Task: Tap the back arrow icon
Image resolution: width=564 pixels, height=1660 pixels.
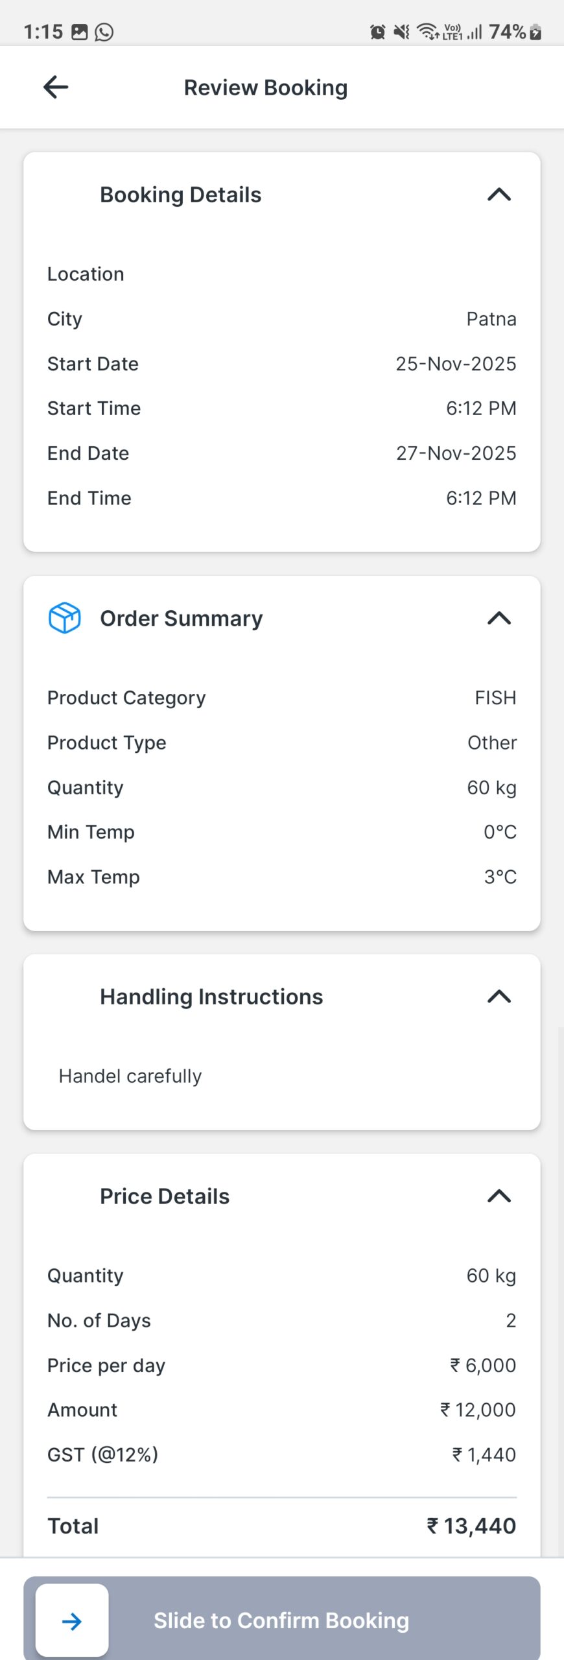Action: click(x=56, y=87)
